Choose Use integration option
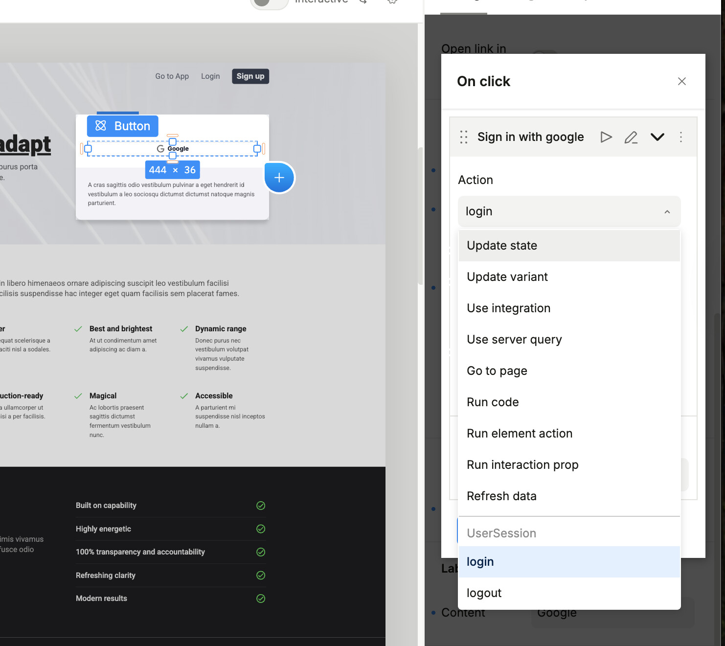The image size is (725, 646). tap(508, 308)
